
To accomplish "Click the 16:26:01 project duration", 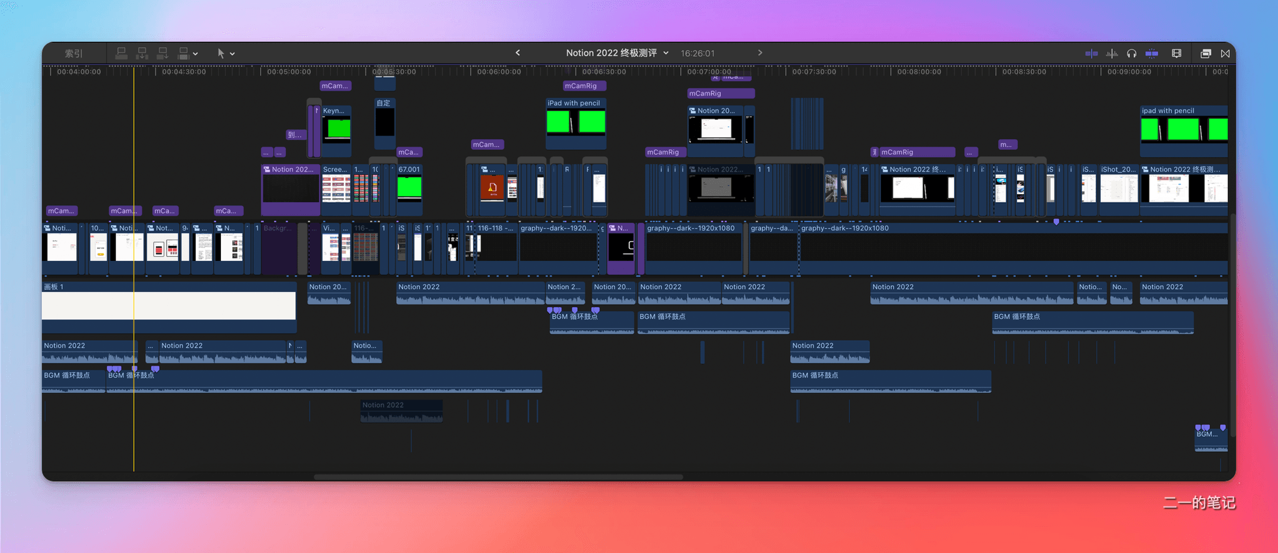I will click(698, 54).
